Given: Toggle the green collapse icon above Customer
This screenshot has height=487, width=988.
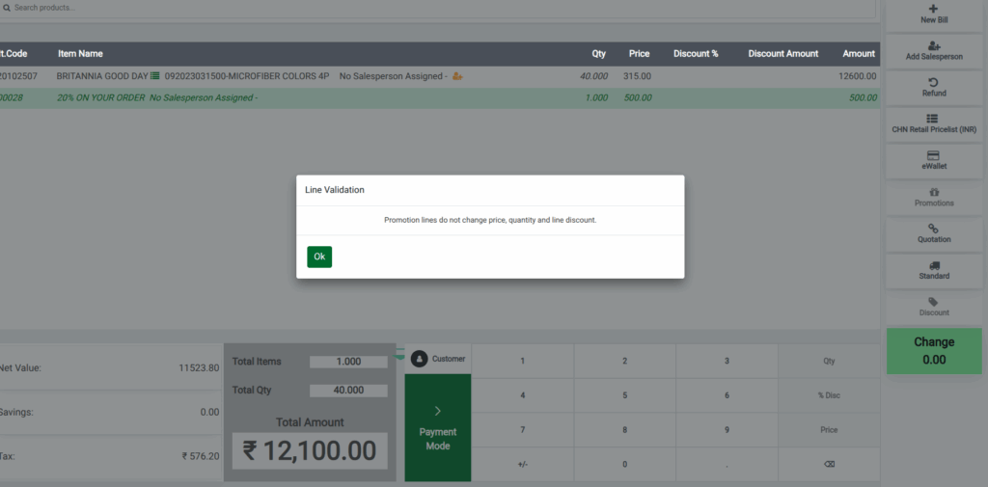Looking at the screenshot, I should [399, 354].
